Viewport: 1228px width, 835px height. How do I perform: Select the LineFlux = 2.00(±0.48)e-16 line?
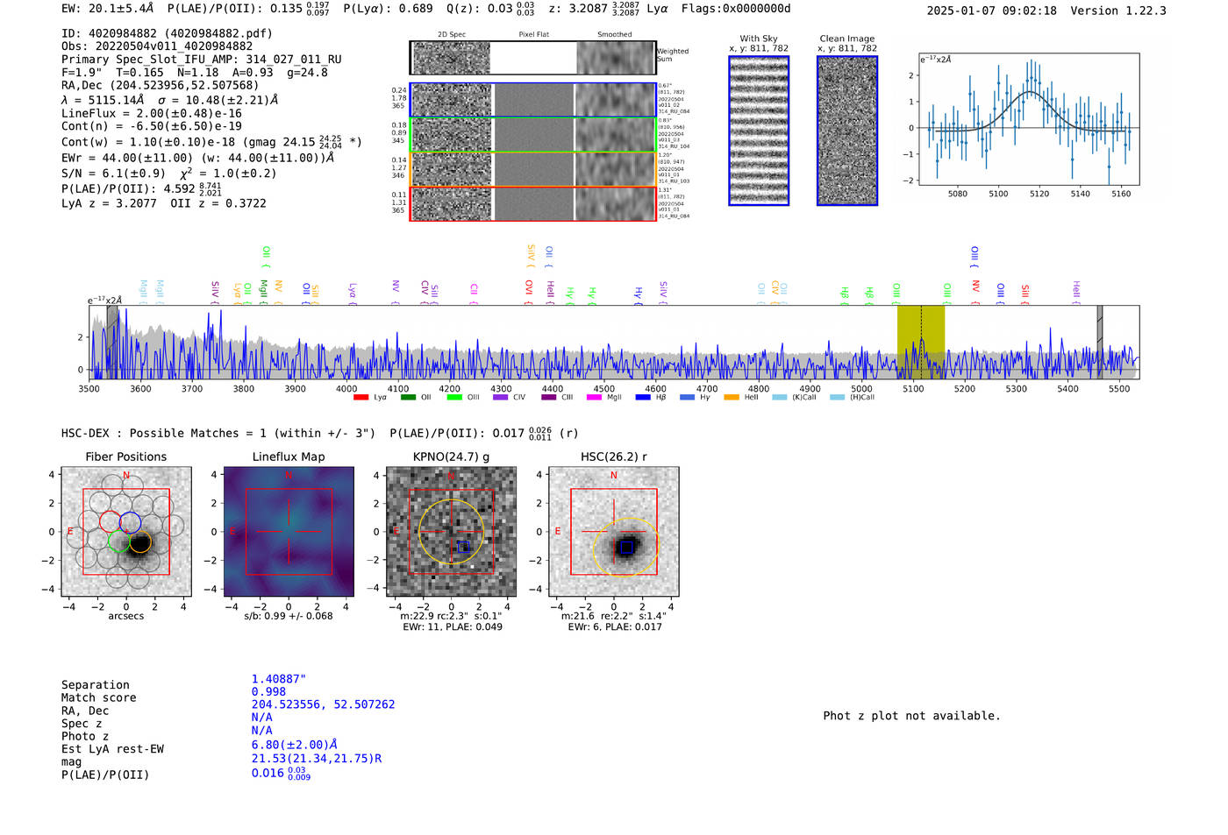tap(152, 113)
